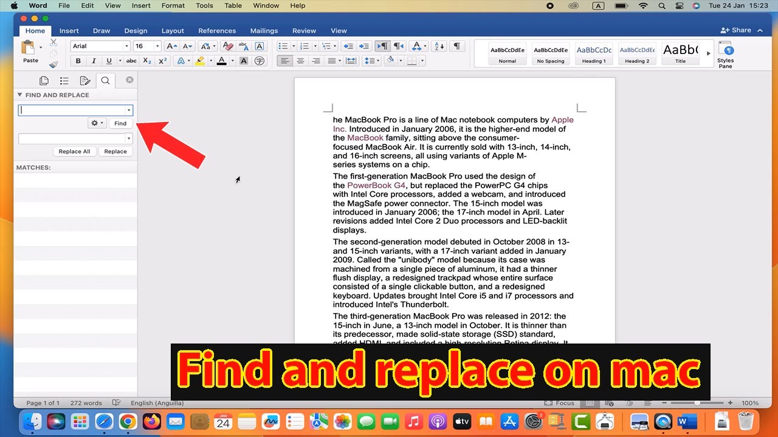Screen dimensions: 778x437
Task: Increase font size with the larger A icon
Action: (172, 46)
